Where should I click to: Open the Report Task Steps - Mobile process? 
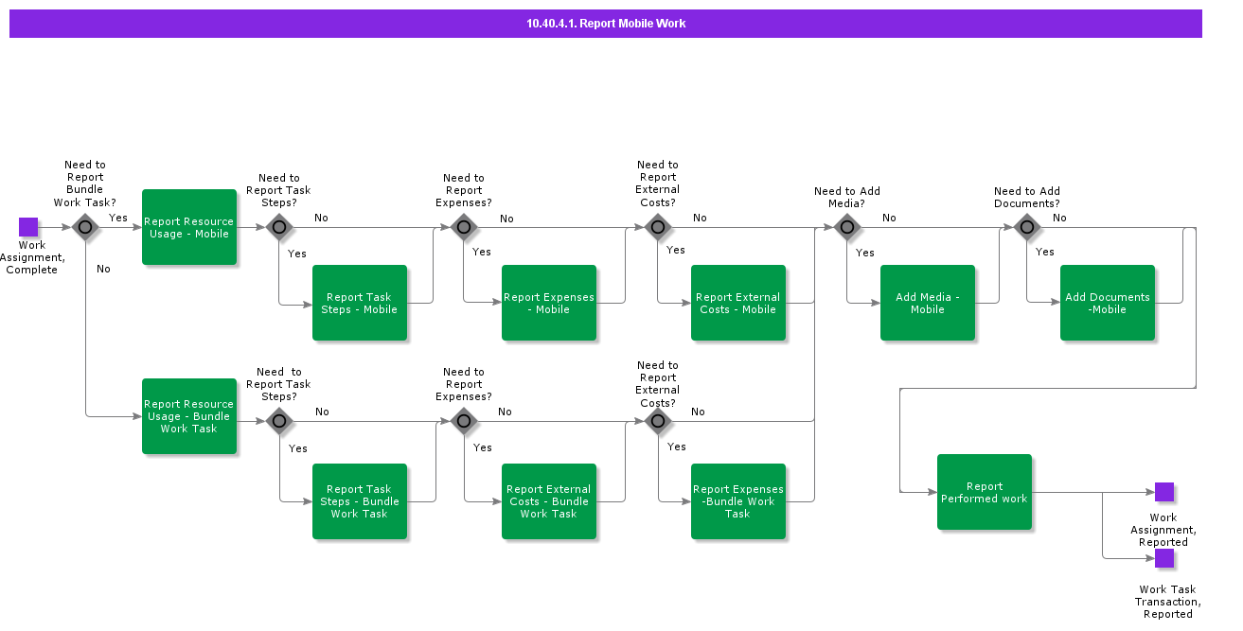(x=360, y=303)
